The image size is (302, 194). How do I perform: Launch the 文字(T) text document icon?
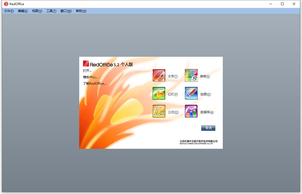[159, 75]
